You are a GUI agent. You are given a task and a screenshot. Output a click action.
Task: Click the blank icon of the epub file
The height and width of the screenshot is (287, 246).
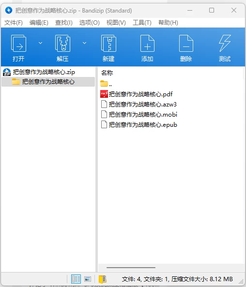104,125
